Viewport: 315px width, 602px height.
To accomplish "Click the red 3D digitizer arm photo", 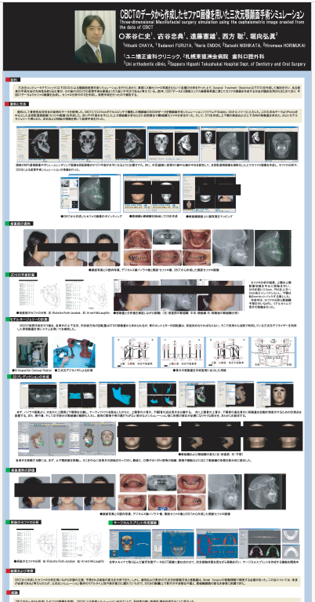I will click(x=74, y=352).
